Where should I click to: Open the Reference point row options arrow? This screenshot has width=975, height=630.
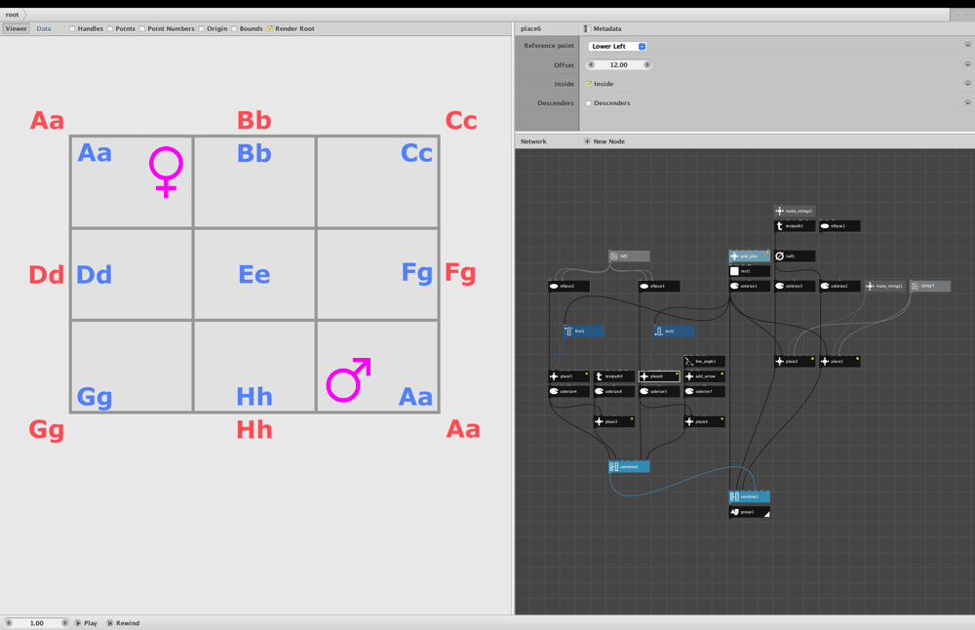pyautogui.click(x=967, y=45)
